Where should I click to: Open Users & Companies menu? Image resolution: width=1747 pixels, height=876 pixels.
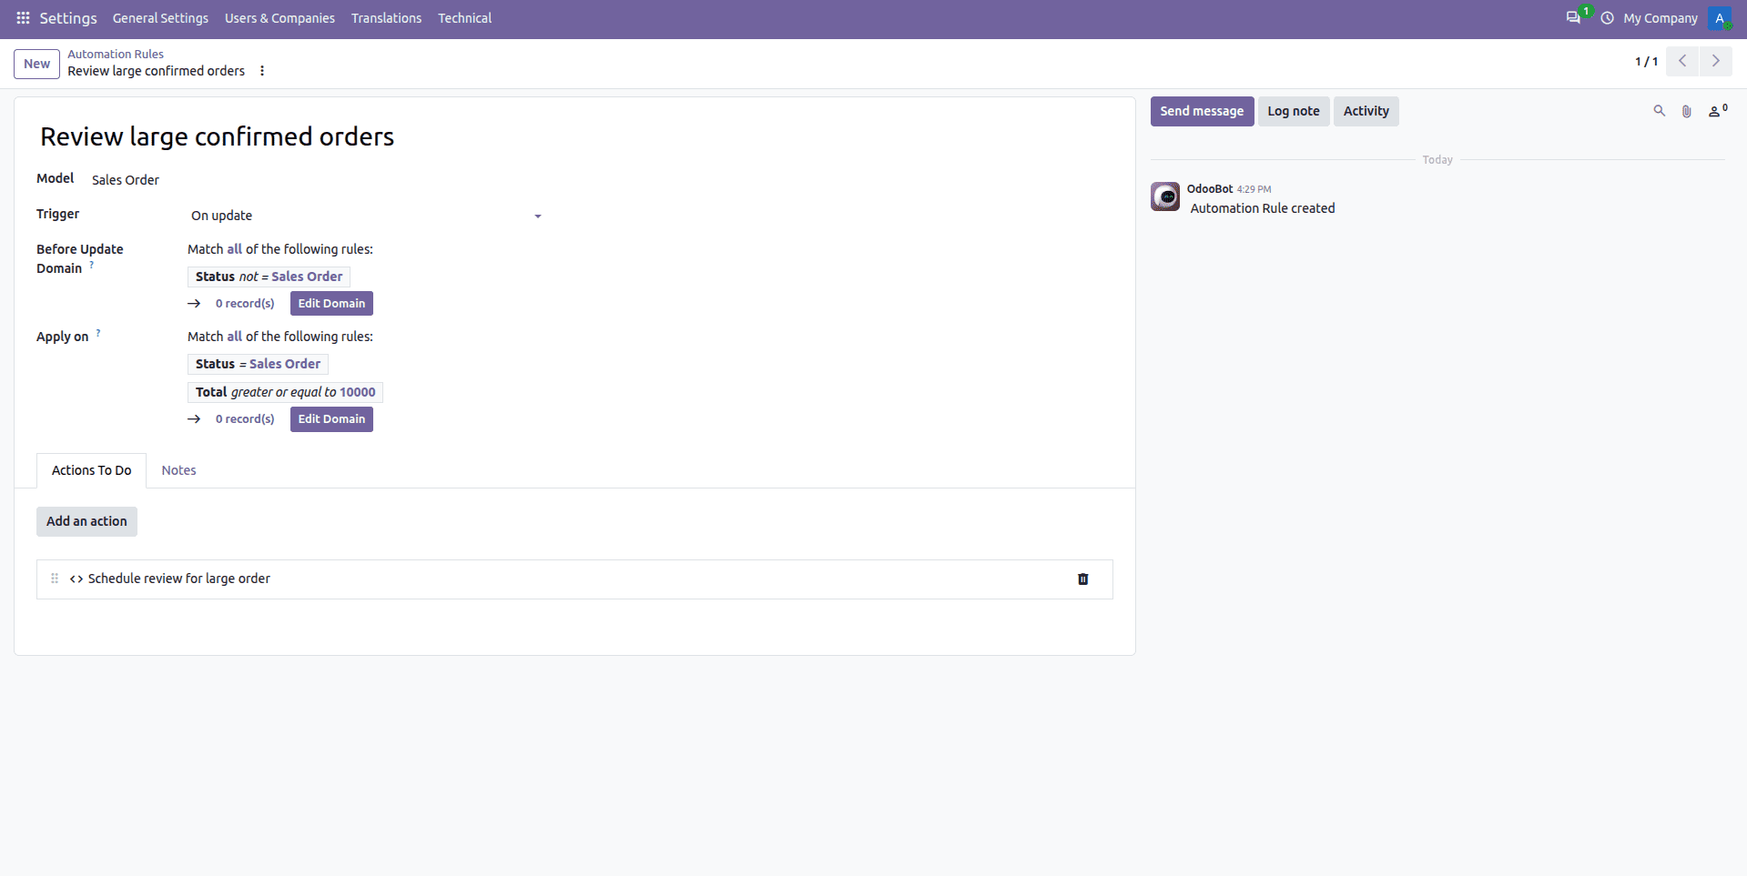tap(279, 18)
